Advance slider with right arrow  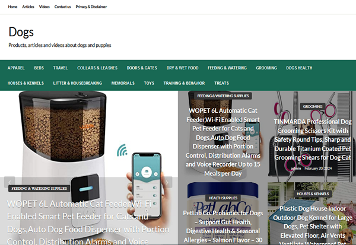(167, 182)
